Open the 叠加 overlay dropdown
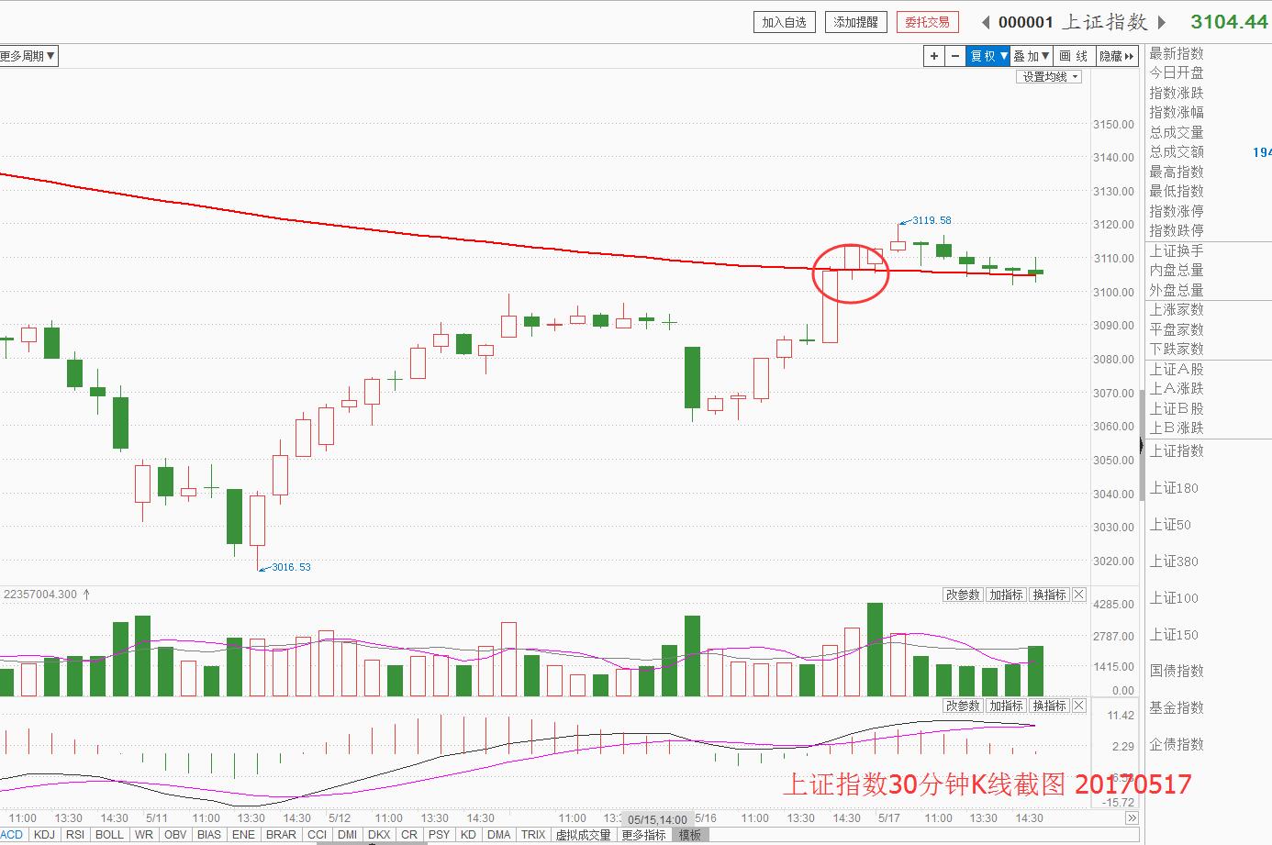This screenshot has height=845, width=1272. coord(1032,56)
